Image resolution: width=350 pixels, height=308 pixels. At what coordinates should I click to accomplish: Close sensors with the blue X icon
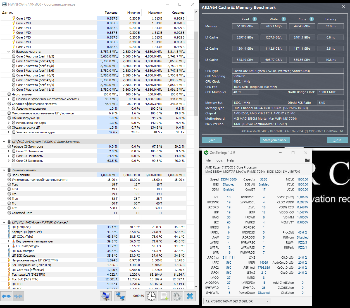(x=190, y=296)
